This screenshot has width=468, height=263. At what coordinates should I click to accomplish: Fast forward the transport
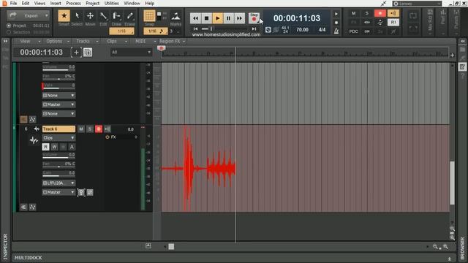coord(240,18)
